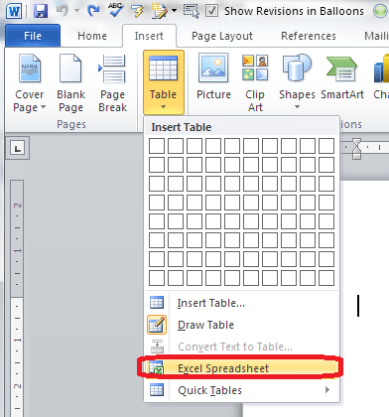The image size is (389, 417).
Task: Open Clip Art pane
Action: tap(255, 83)
